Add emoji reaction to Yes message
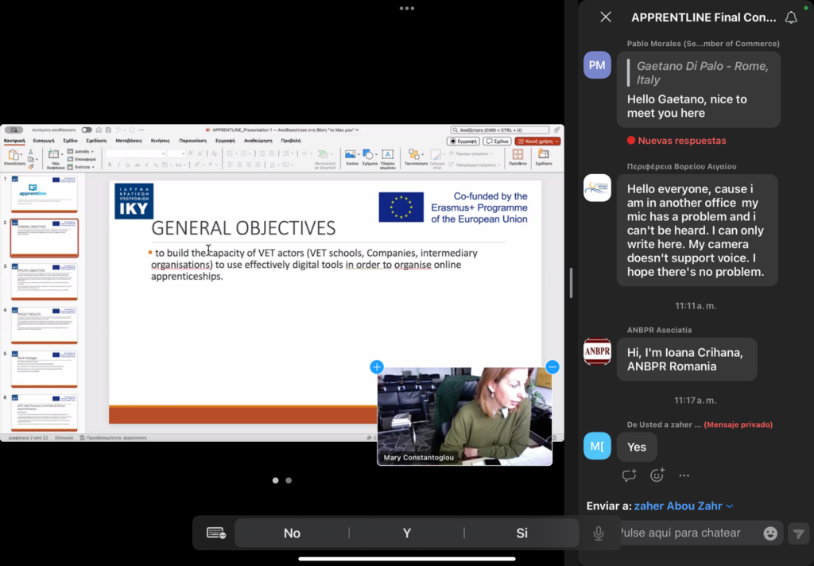Screen dimensions: 814x566 tap(657, 475)
